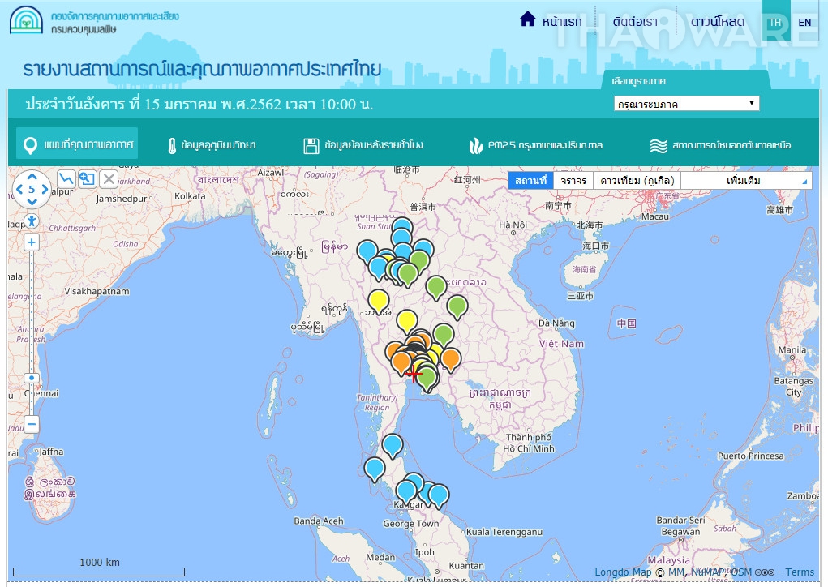Click blue marker at upper southern peninsula

click(393, 444)
